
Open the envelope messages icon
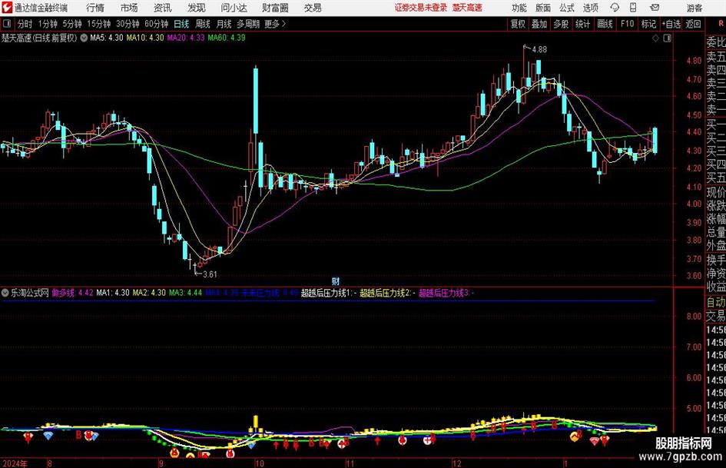click(x=655, y=8)
